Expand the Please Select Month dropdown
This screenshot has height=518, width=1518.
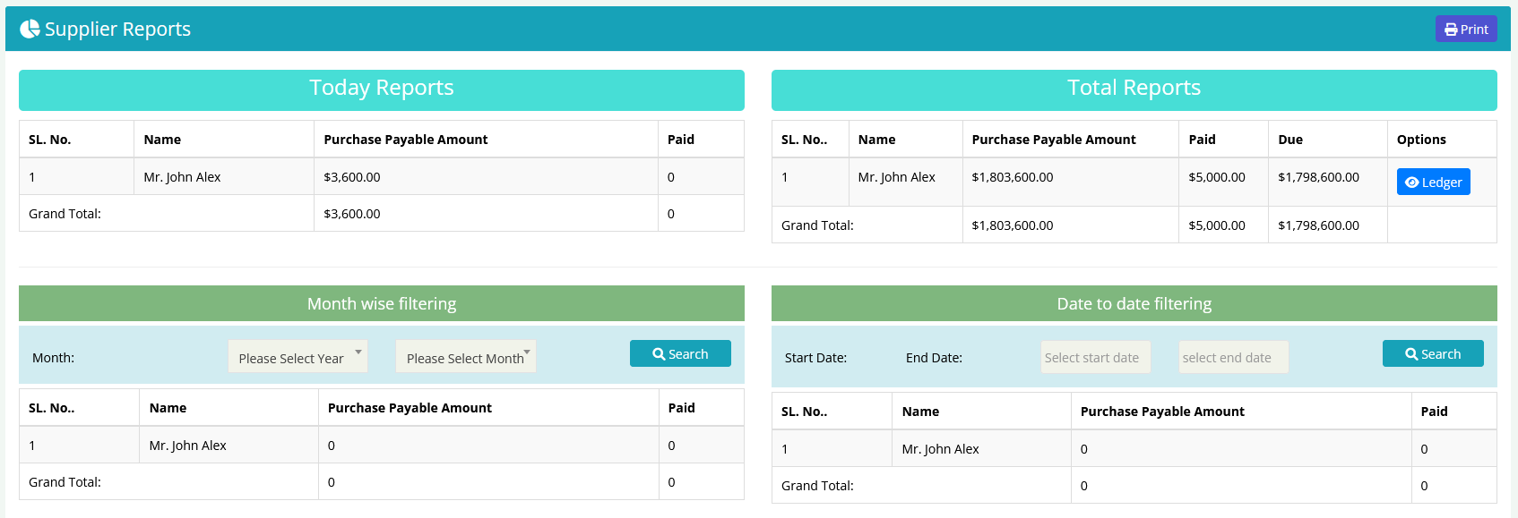(x=465, y=357)
